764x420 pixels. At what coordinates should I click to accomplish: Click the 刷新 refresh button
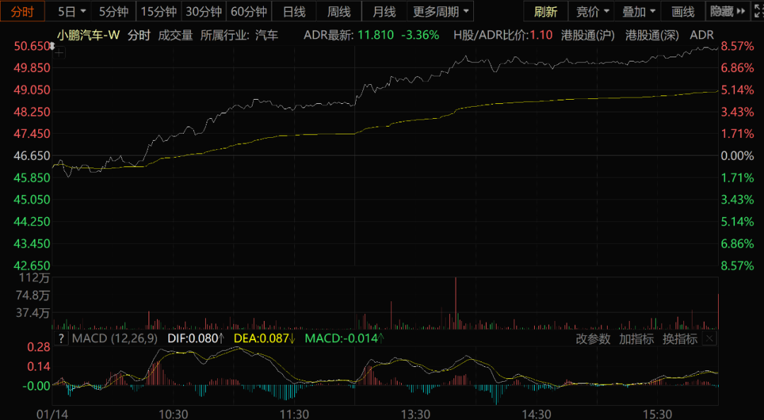pyautogui.click(x=545, y=11)
